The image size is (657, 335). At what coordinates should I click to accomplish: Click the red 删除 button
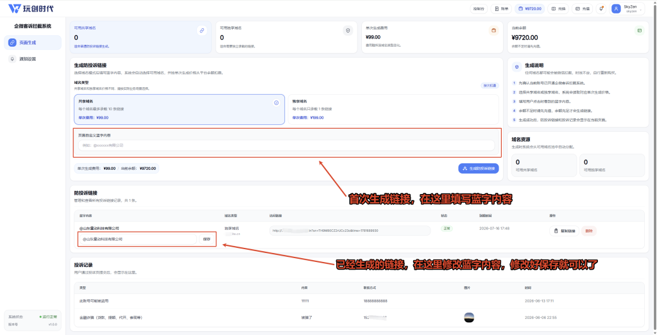tap(589, 231)
